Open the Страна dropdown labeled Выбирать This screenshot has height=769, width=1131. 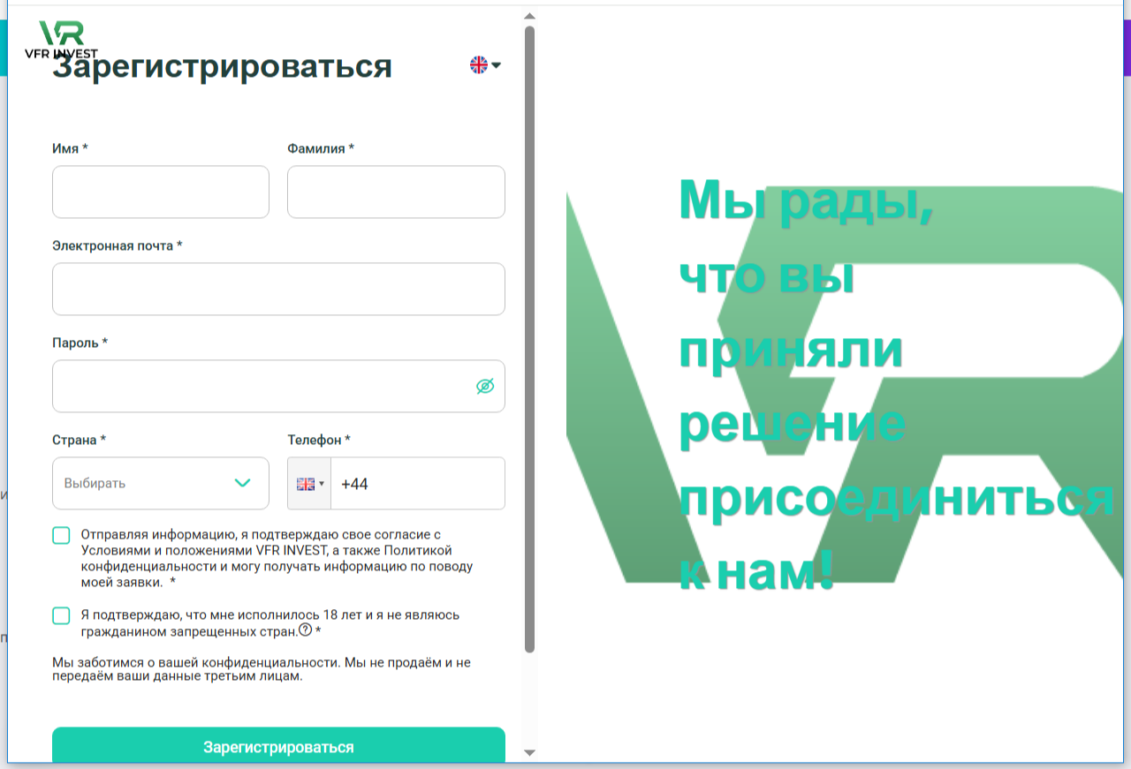click(x=161, y=483)
